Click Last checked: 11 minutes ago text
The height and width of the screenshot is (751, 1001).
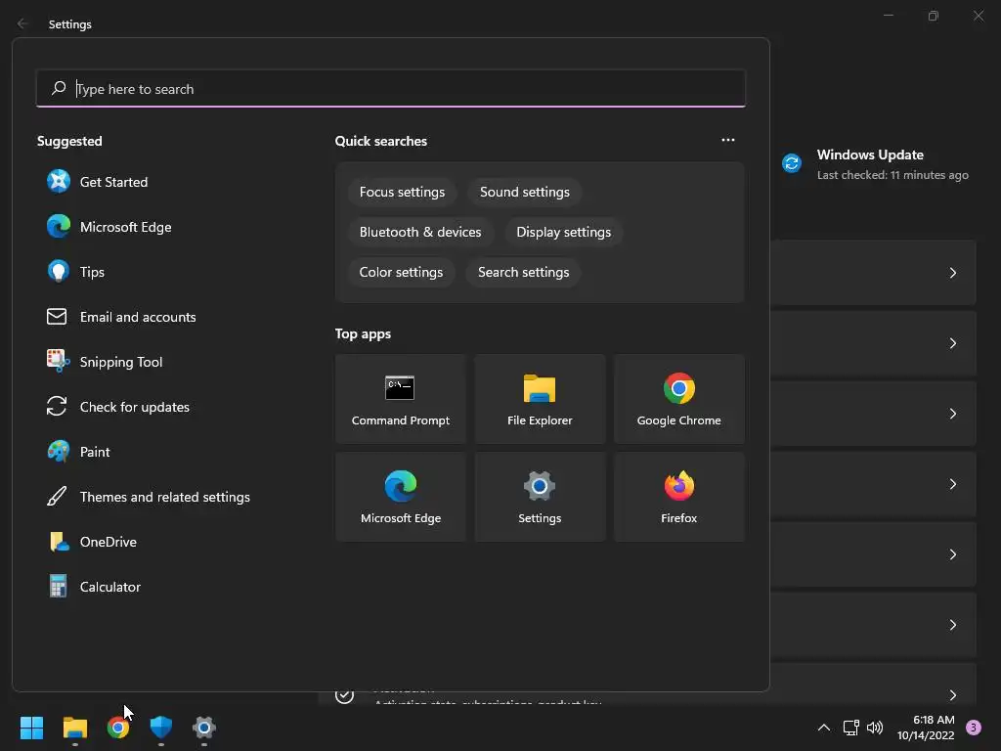[892, 175]
